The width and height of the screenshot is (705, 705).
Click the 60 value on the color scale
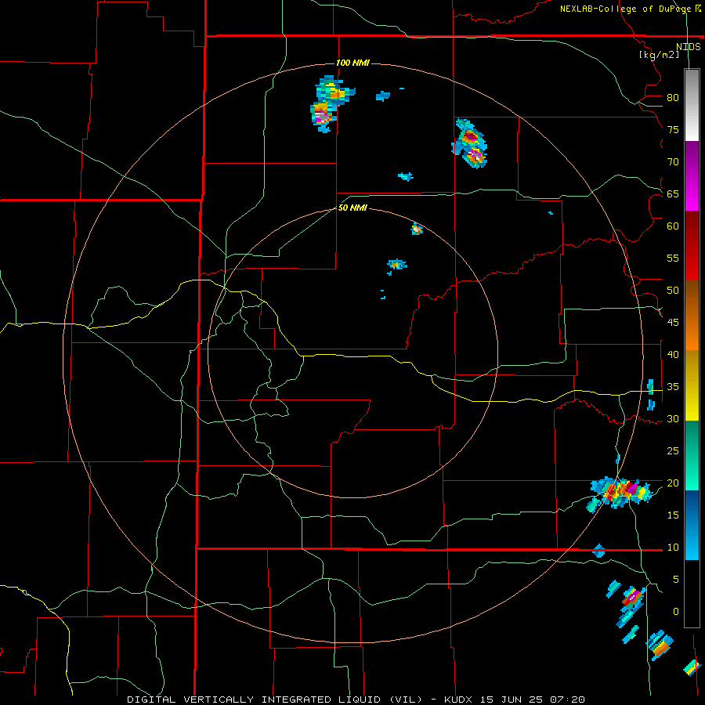pyautogui.click(x=673, y=226)
